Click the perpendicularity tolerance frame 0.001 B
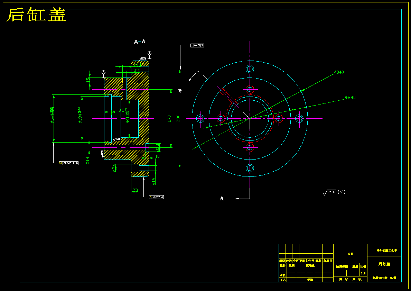This screenshot has width=411, height=291. pos(197,45)
